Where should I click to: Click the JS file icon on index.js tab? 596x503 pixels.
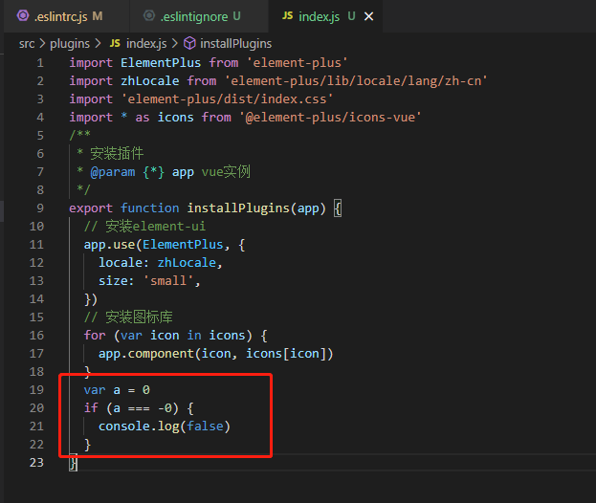point(287,15)
